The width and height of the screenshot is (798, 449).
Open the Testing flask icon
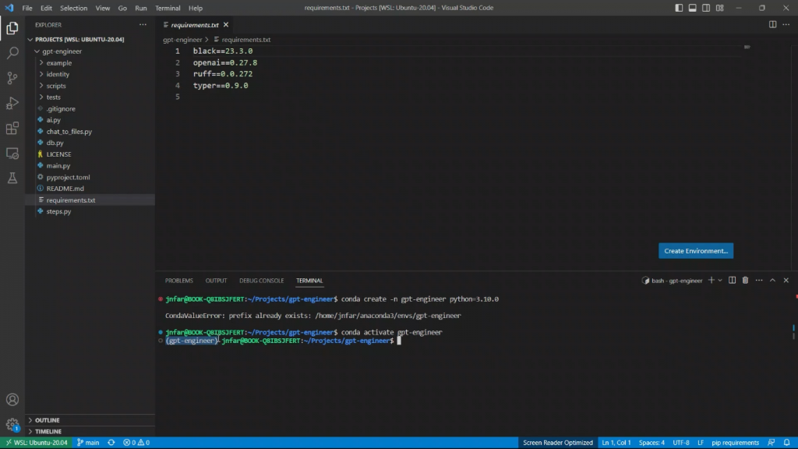click(12, 178)
